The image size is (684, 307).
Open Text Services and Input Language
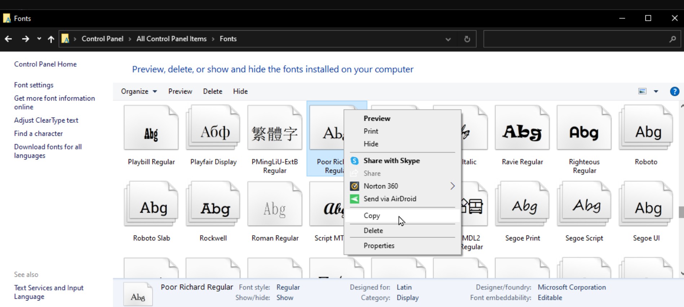click(x=49, y=292)
